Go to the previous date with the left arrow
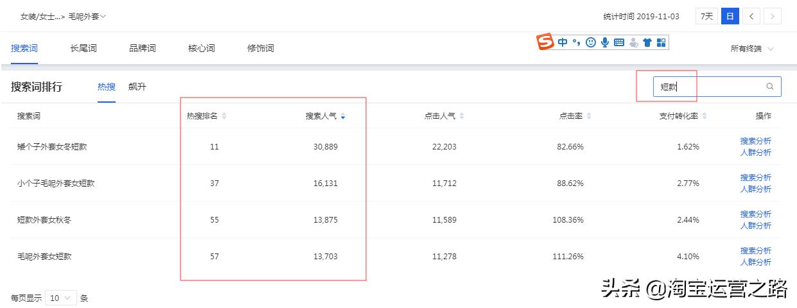The width and height of the screenshot is (797, 308). click(x=752, y=16)
